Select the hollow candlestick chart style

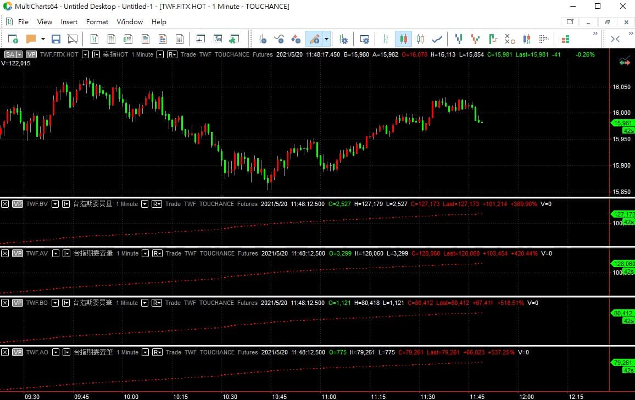pyautogui.click(x=420, y=39)
